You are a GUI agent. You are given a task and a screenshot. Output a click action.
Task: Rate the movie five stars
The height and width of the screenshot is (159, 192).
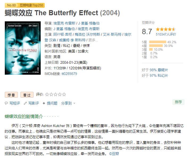click(x=64, y=94)
